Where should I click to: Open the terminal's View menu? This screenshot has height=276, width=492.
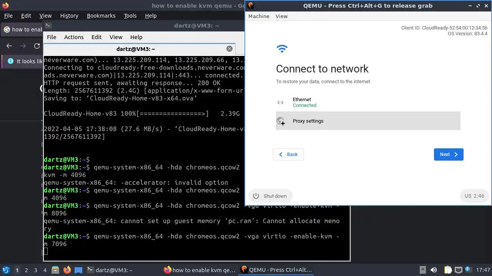tap(116, 37)
